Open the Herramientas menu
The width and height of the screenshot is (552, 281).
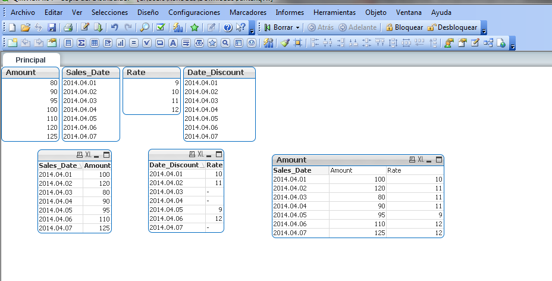(x=334, y=12)
